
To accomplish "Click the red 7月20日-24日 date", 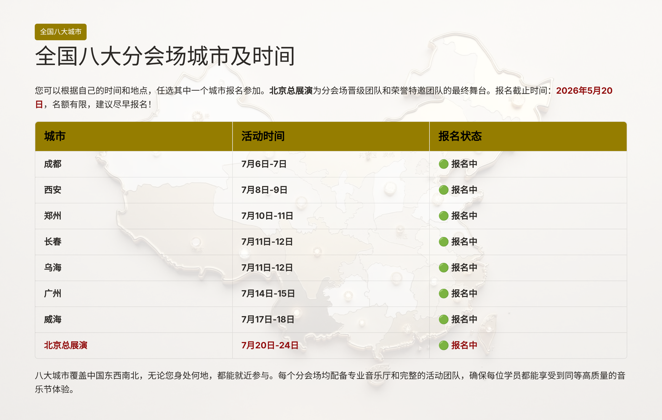I will pos(270,345).
